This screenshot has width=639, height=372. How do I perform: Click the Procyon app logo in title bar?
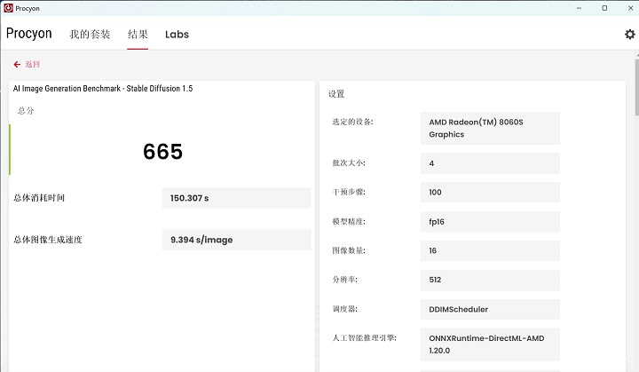pyautogui.click(x=8, y=8)
